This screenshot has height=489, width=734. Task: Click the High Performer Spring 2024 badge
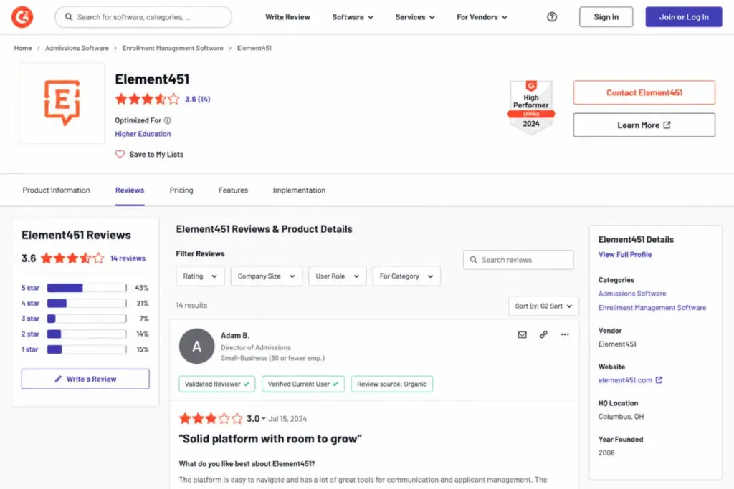(x=531, y=107)
